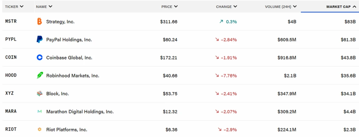
Task: Click the Strategy, Inc. Bitcoin logo icon
Action: (40, 21)
